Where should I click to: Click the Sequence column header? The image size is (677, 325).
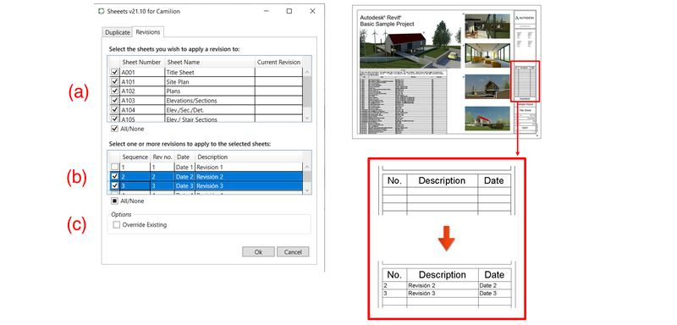tap(135, 157)
